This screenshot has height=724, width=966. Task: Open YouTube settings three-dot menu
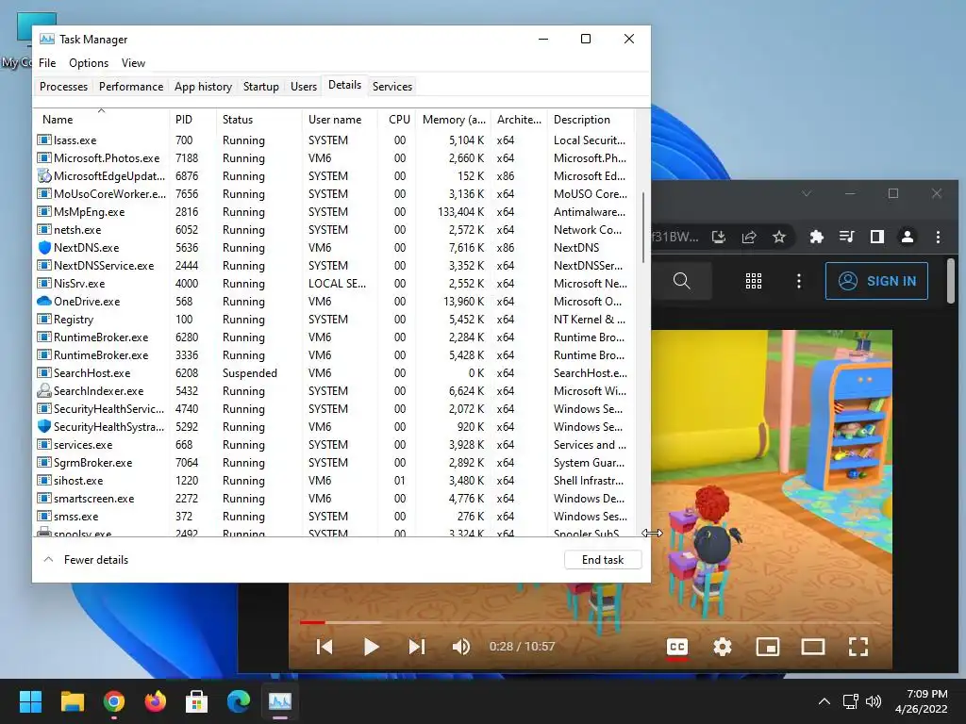point(799,281)
